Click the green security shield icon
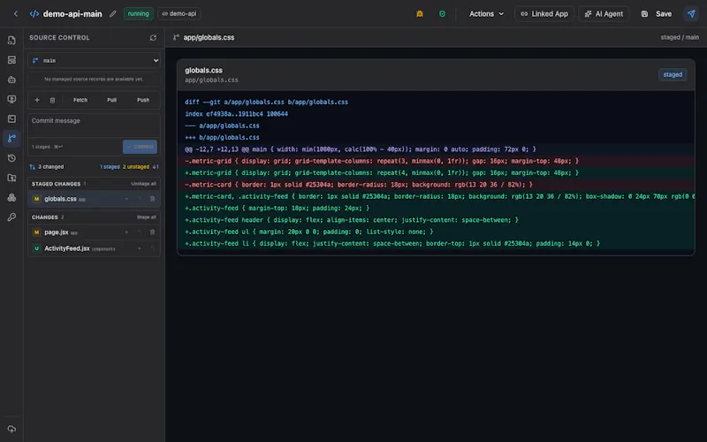The width and height of the screenshot is (707, 442). pos(443,13)
